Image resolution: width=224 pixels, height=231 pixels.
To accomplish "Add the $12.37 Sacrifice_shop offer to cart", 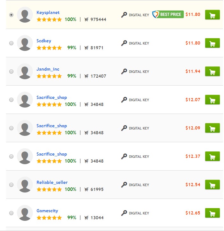I will (212, 157).
